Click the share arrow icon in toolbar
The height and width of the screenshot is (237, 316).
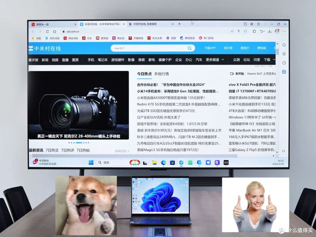232,31
